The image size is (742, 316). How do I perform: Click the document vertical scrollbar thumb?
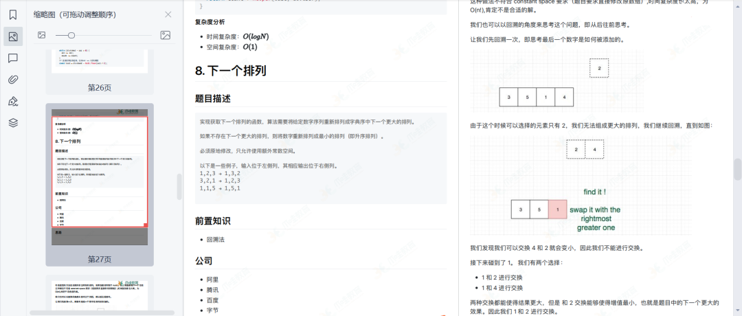point(738,169)
